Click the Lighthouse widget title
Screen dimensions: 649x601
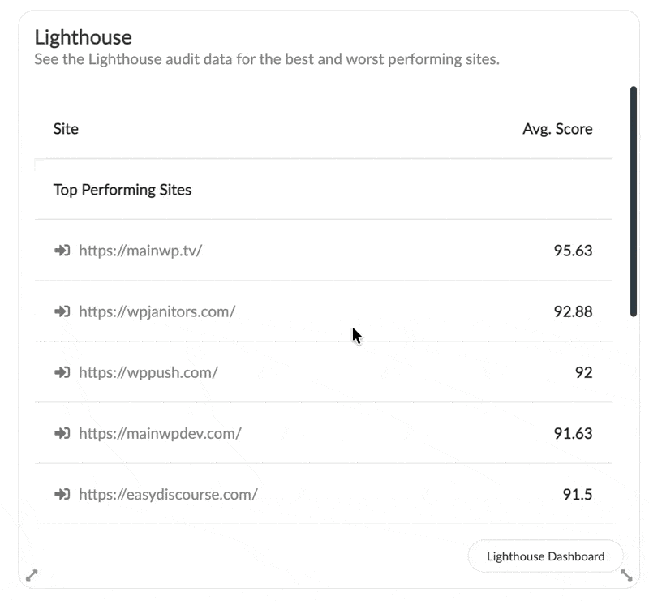[x=84, y=36]
